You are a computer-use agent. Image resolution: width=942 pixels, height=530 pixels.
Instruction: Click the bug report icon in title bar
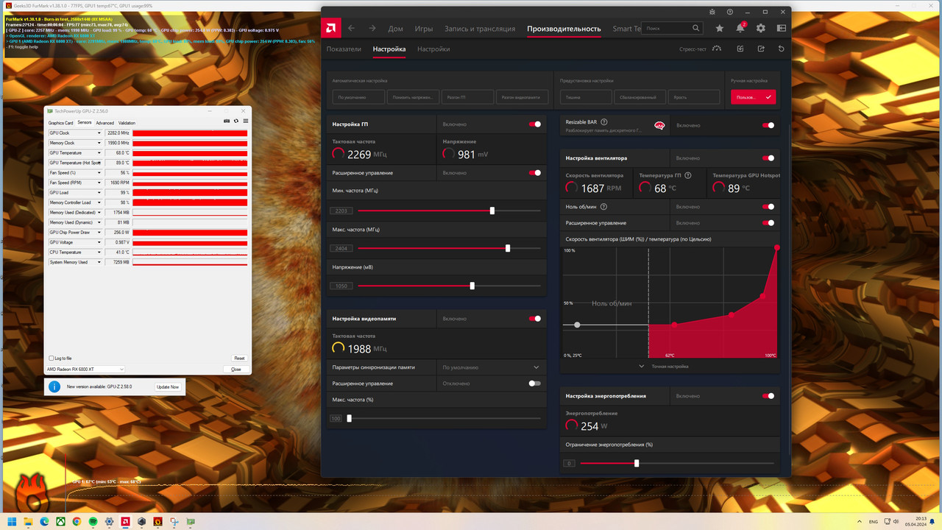click(712, 12)
